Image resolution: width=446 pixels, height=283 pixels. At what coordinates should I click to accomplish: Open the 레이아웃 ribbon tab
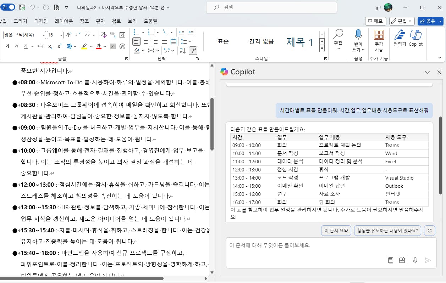click(64, 21)
